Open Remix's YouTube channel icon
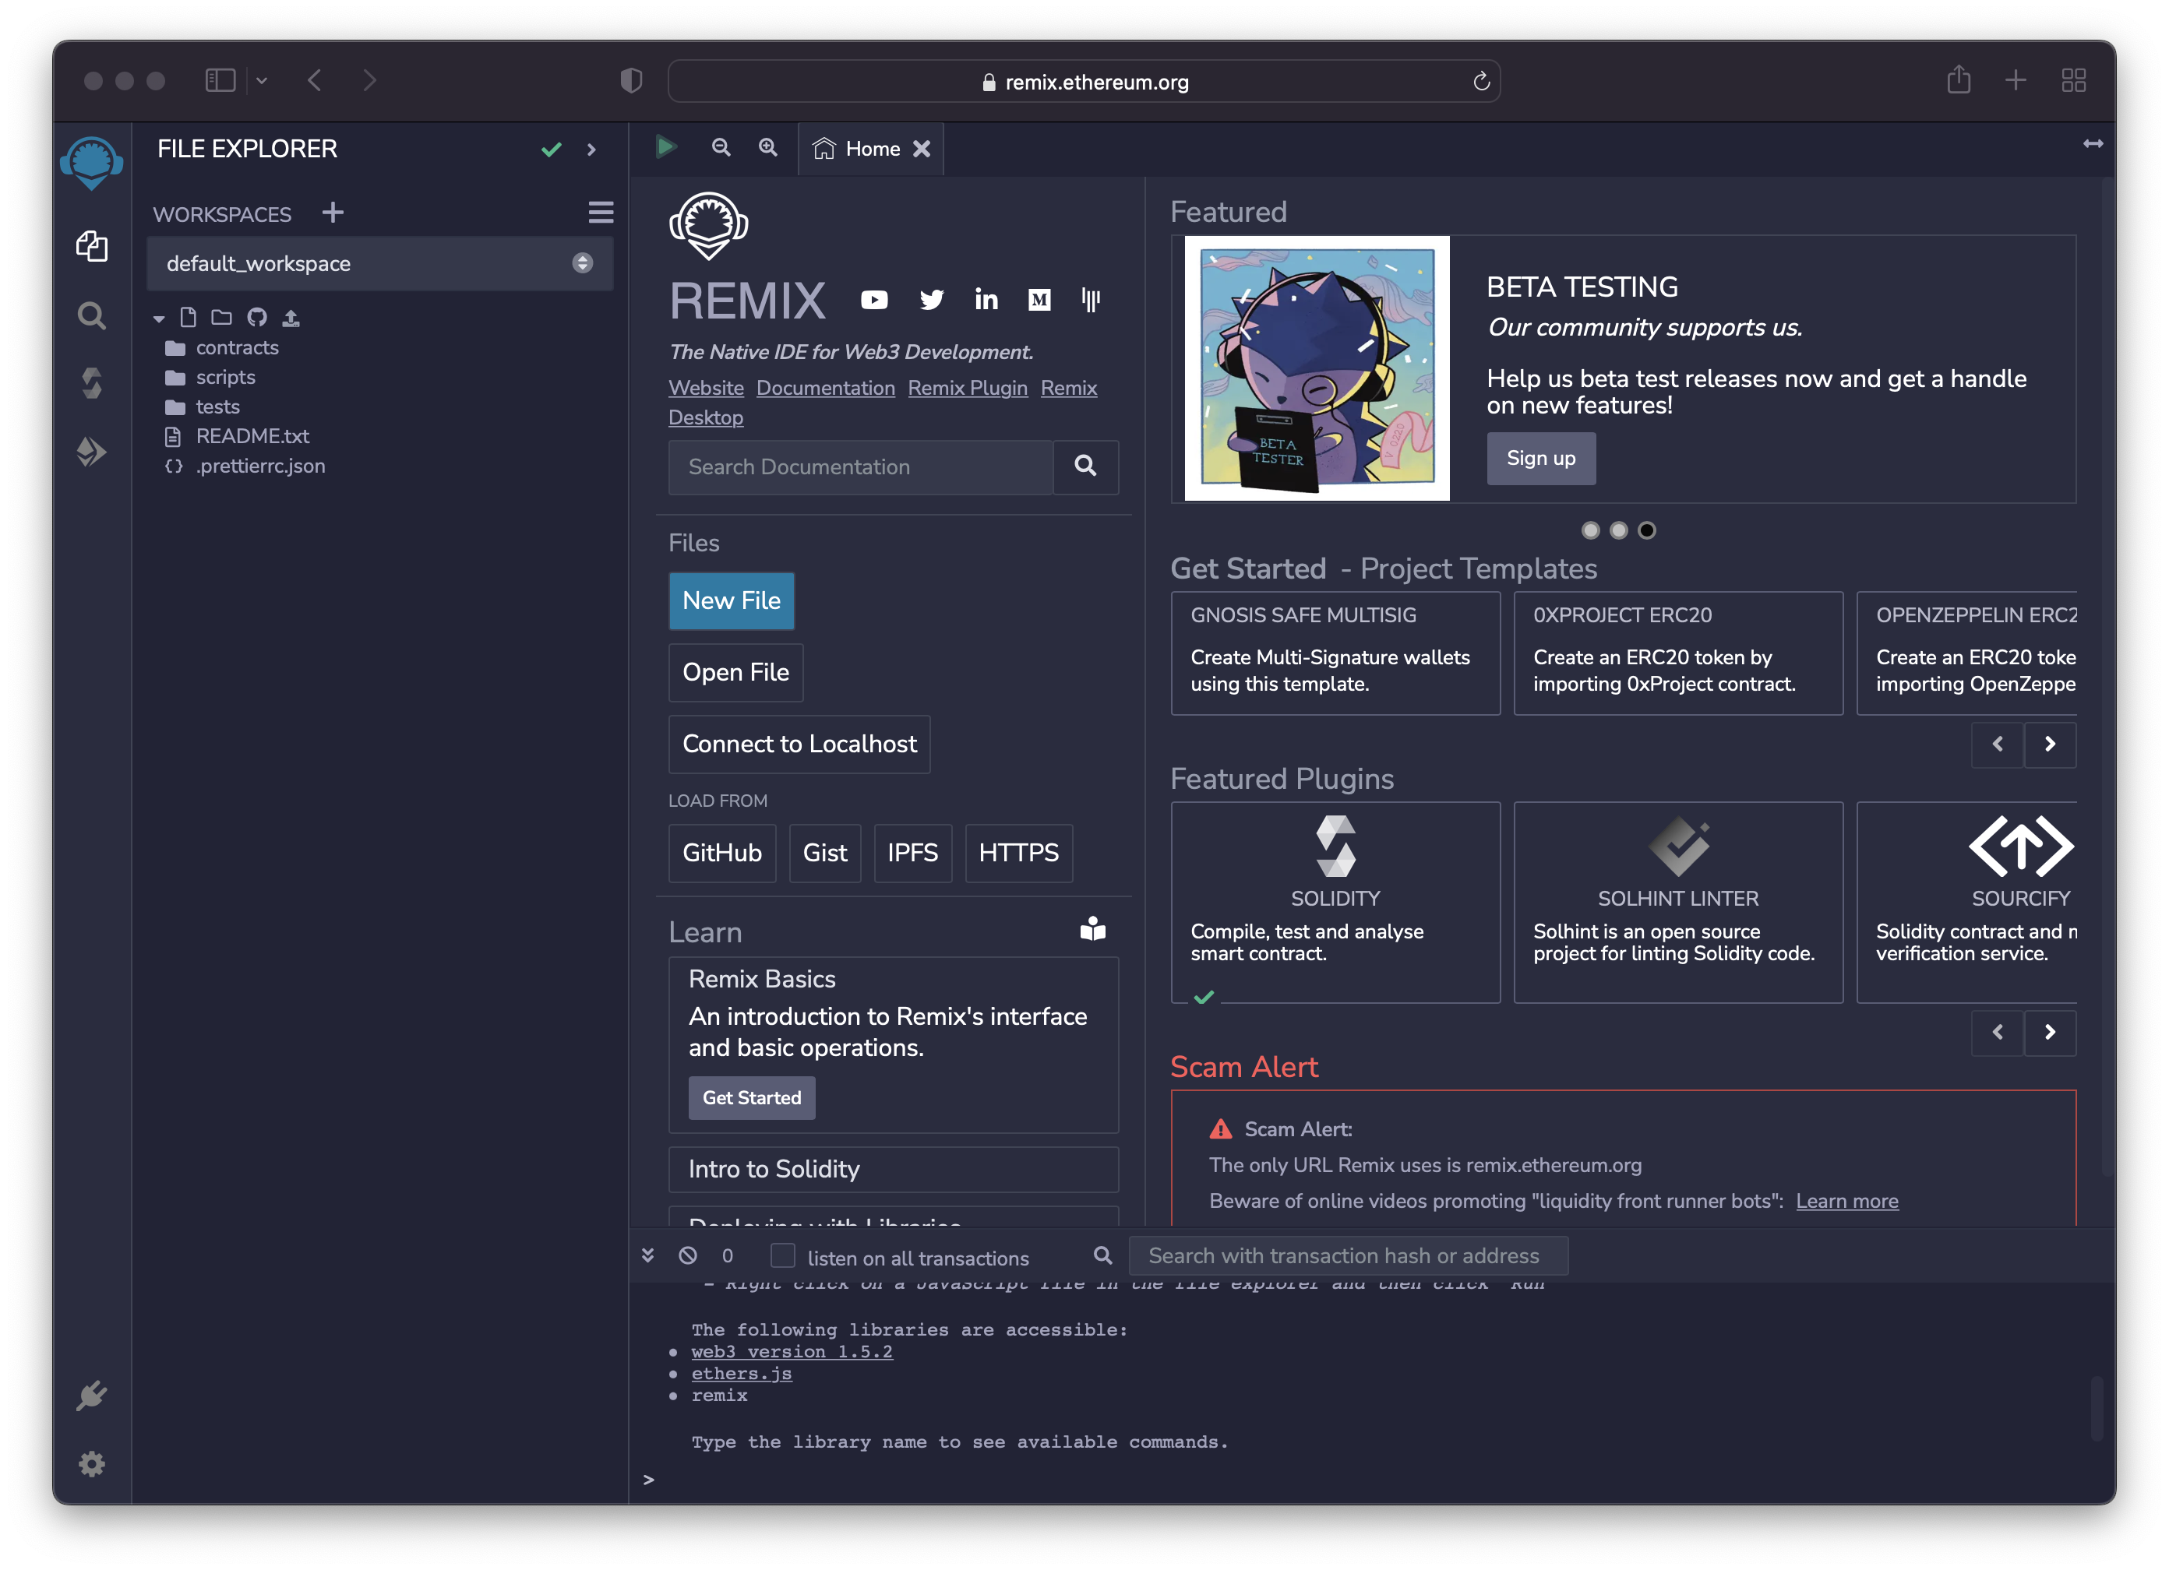Viewport: 2169px width, 1570px height. (x=873, y=299)
